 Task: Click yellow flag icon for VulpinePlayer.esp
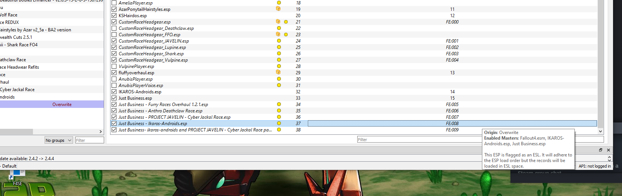point(279,66)
